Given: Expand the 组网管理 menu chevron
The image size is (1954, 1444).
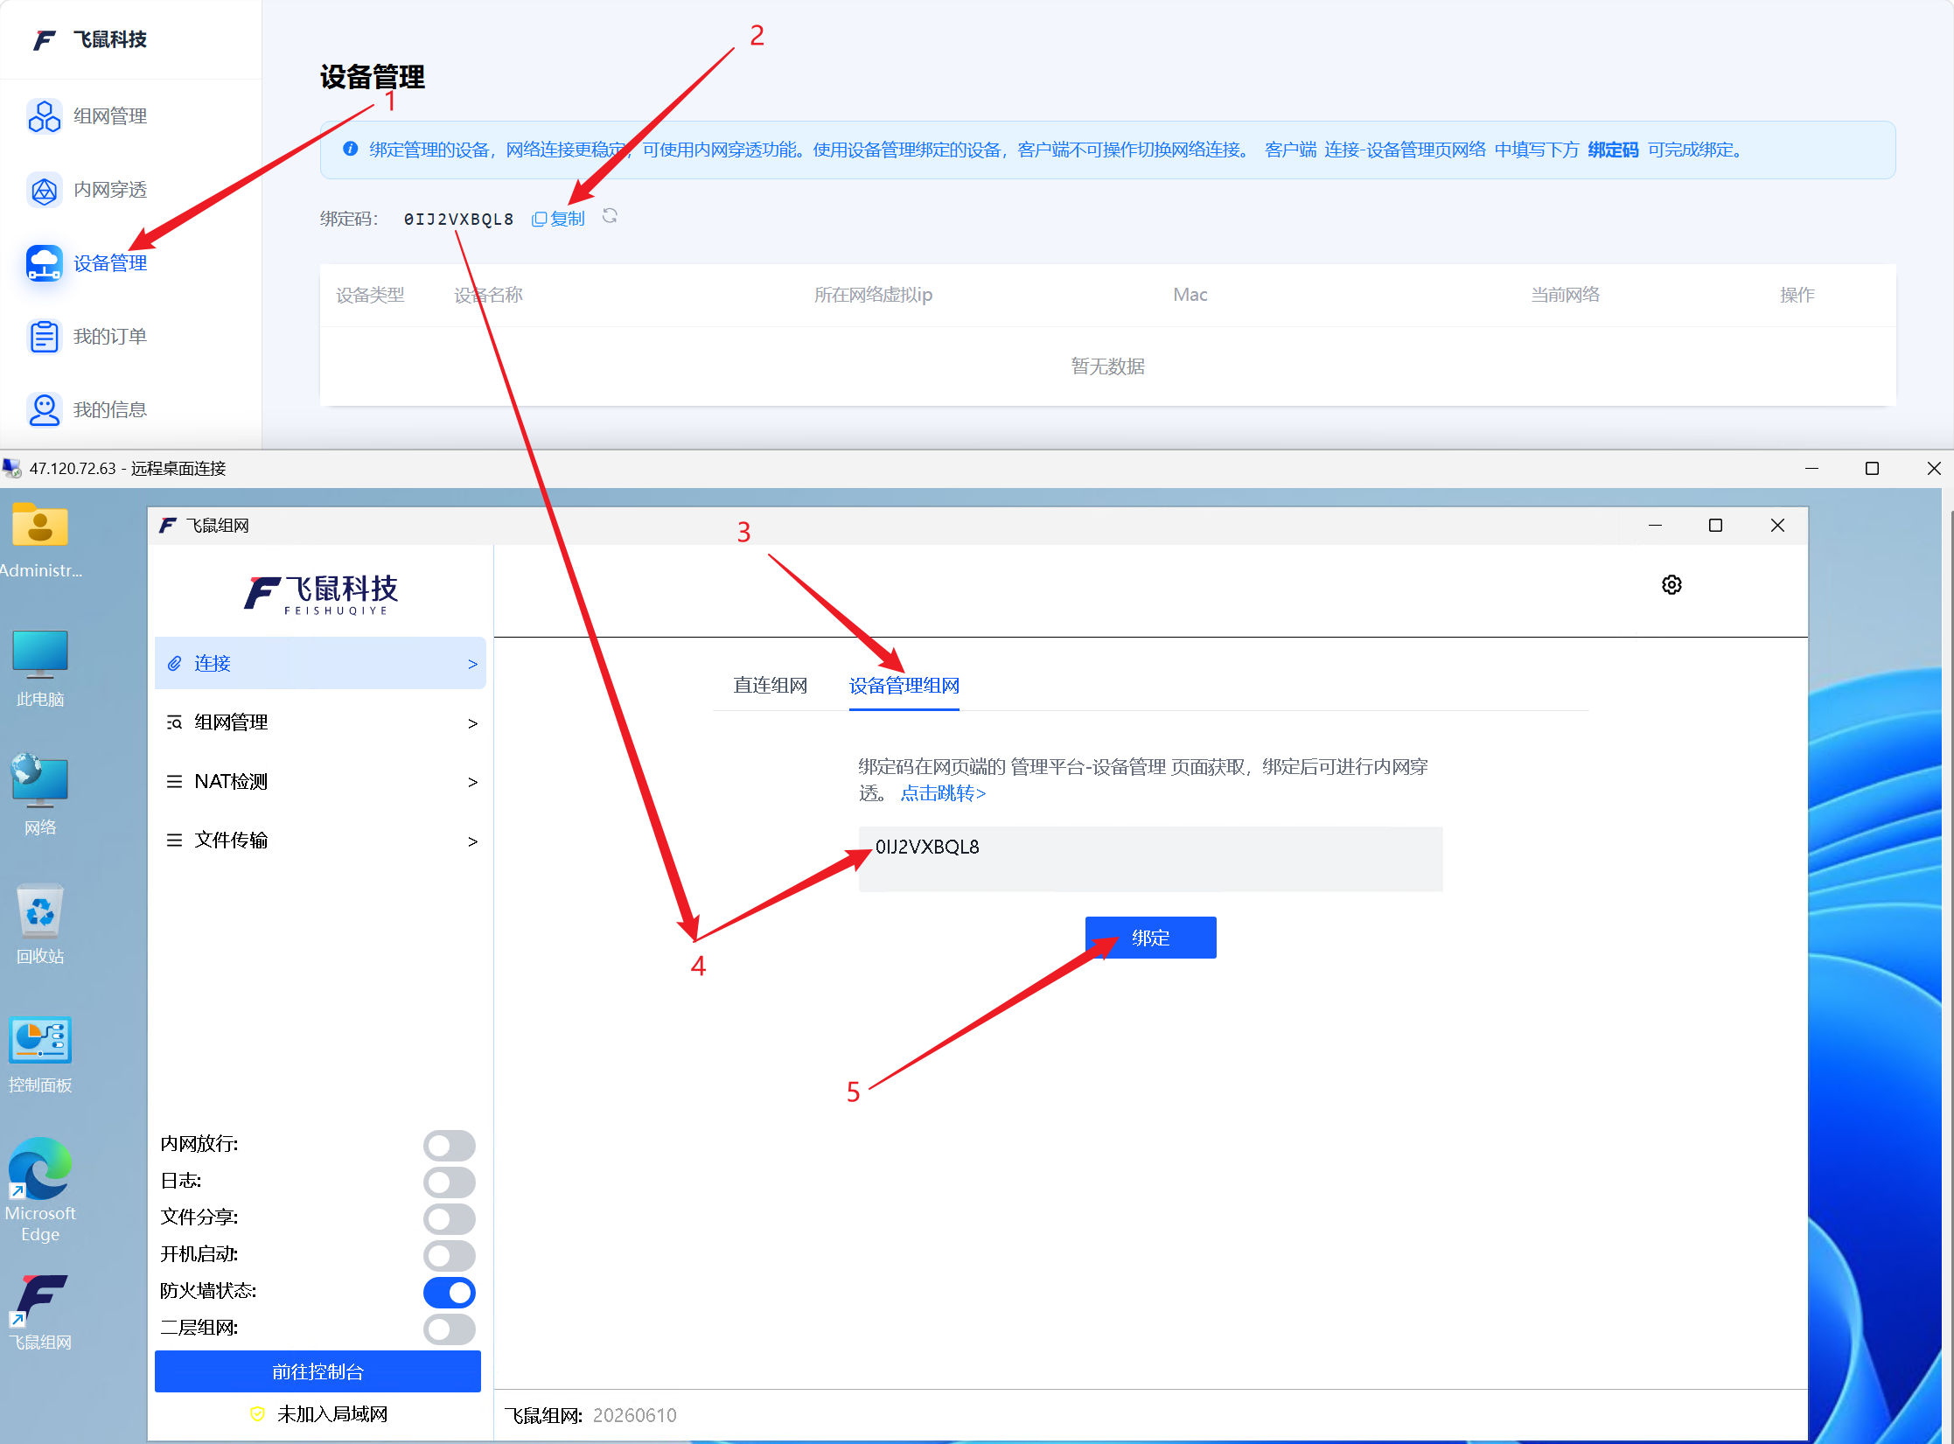Looking at the screenshot, I should [x=472, y=723].
